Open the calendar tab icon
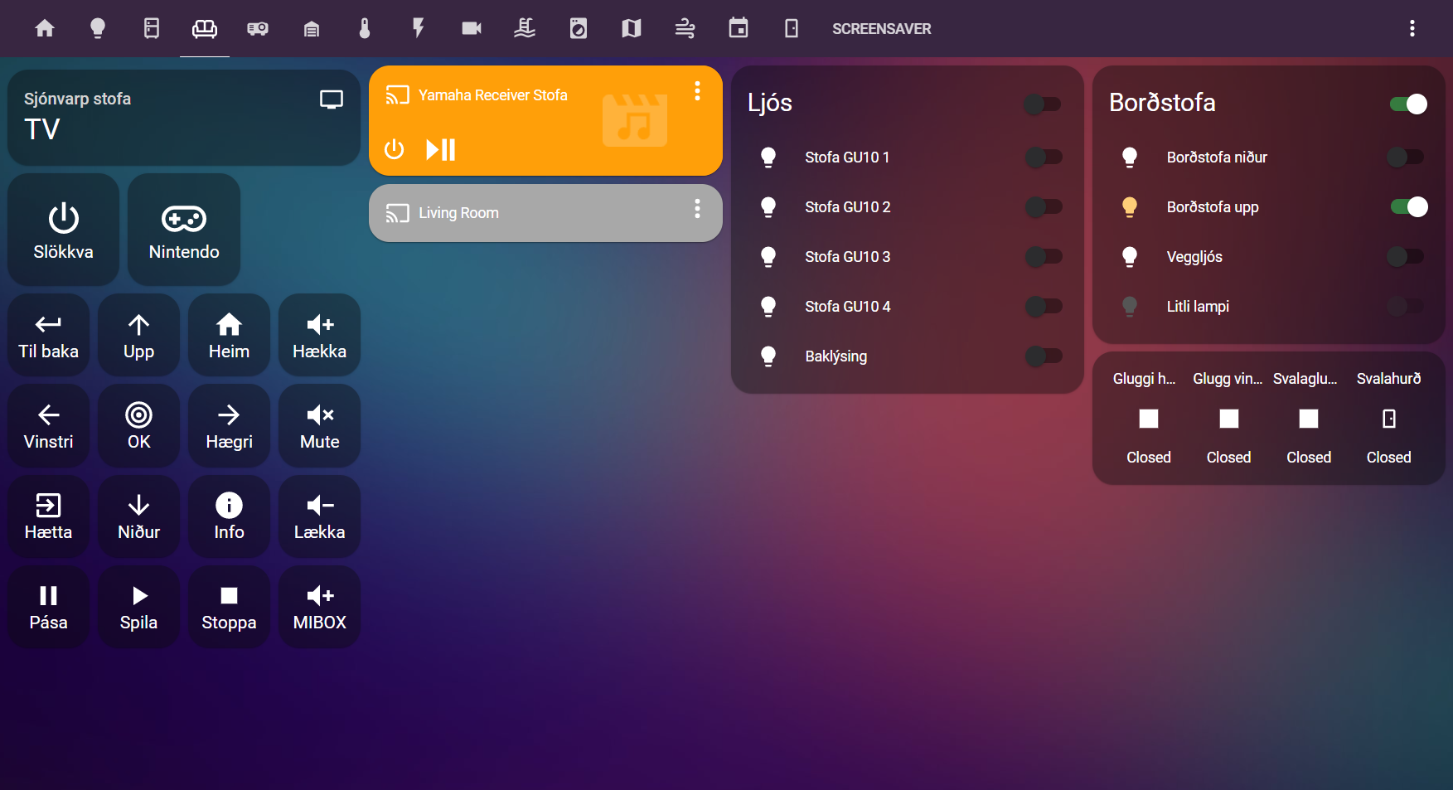Viewport: 1453px width, 790px height. (738, 29)
